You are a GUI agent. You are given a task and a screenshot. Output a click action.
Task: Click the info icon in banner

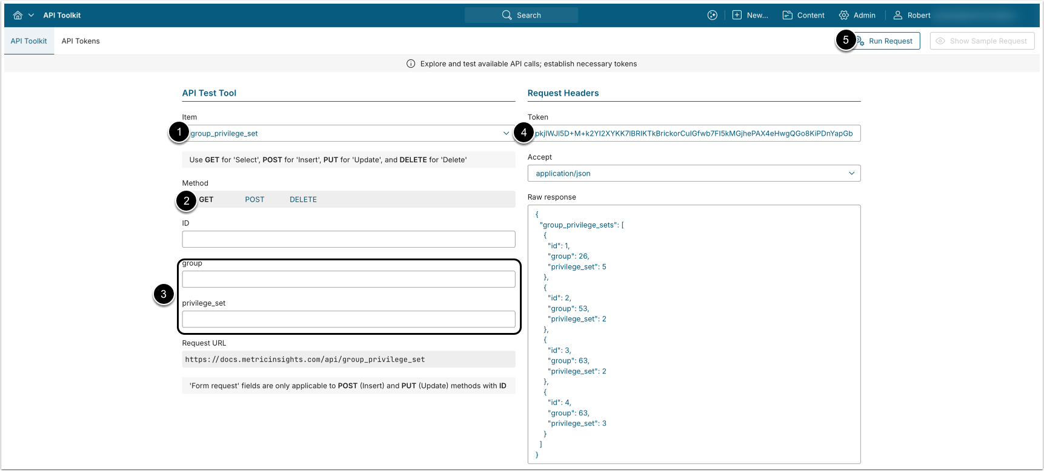click(411, 64)
